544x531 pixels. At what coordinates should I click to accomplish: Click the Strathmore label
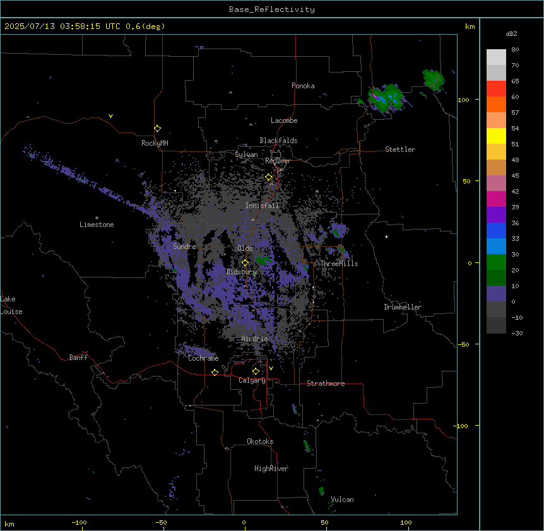(326, 383)
